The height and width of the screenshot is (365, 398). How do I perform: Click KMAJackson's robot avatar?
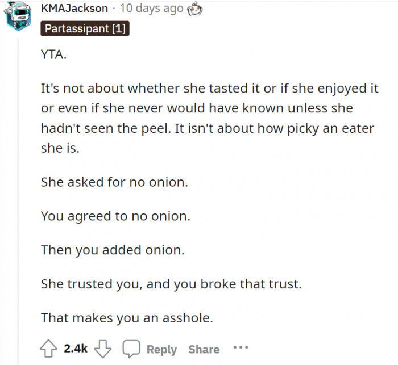(x=18, y=16)
